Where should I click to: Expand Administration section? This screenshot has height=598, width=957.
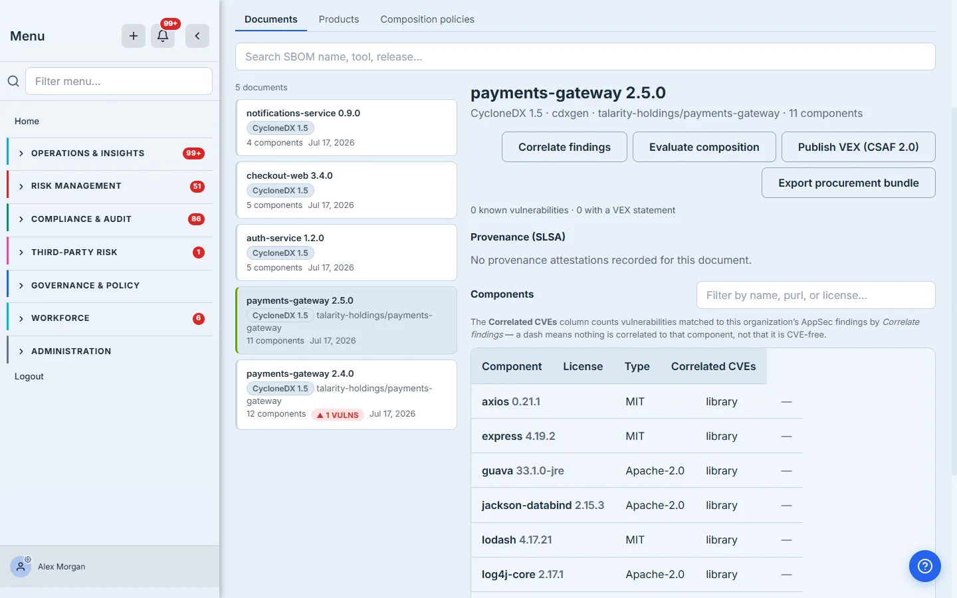(110, 351)
